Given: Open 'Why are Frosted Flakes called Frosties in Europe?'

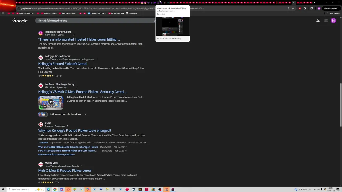Looking at the screenshot, I should click(68, 147).
